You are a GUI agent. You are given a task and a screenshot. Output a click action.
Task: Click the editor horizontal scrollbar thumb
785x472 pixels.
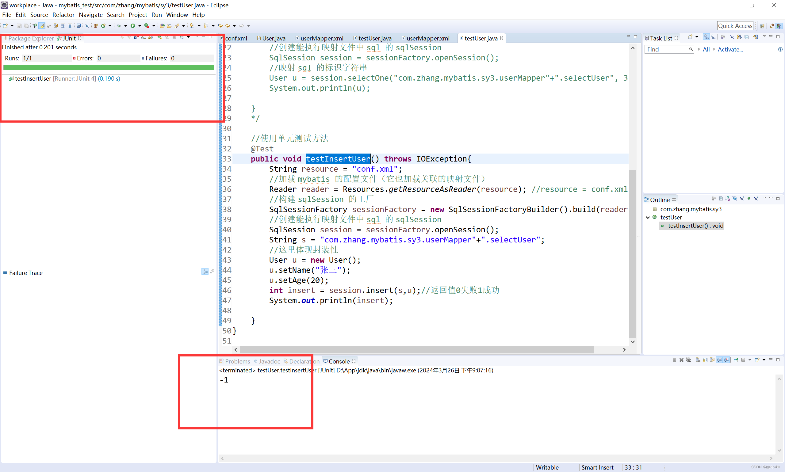(x=416, y=350)
